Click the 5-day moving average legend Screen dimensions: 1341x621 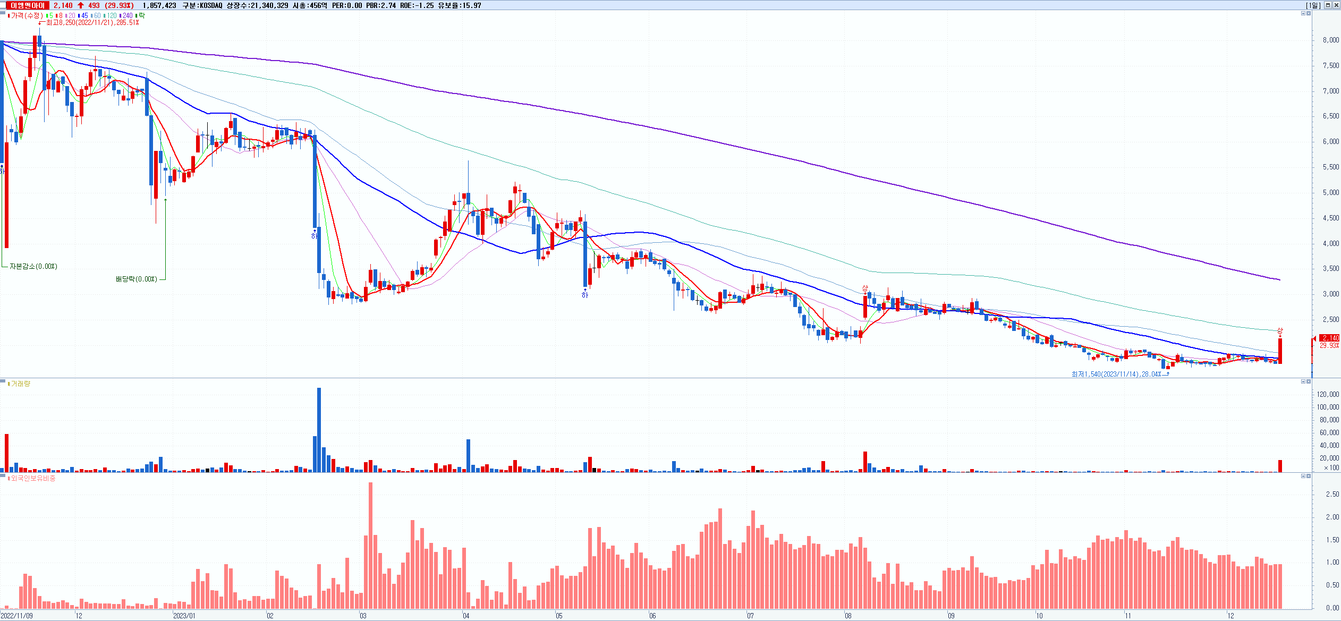(x=50, y=15)
